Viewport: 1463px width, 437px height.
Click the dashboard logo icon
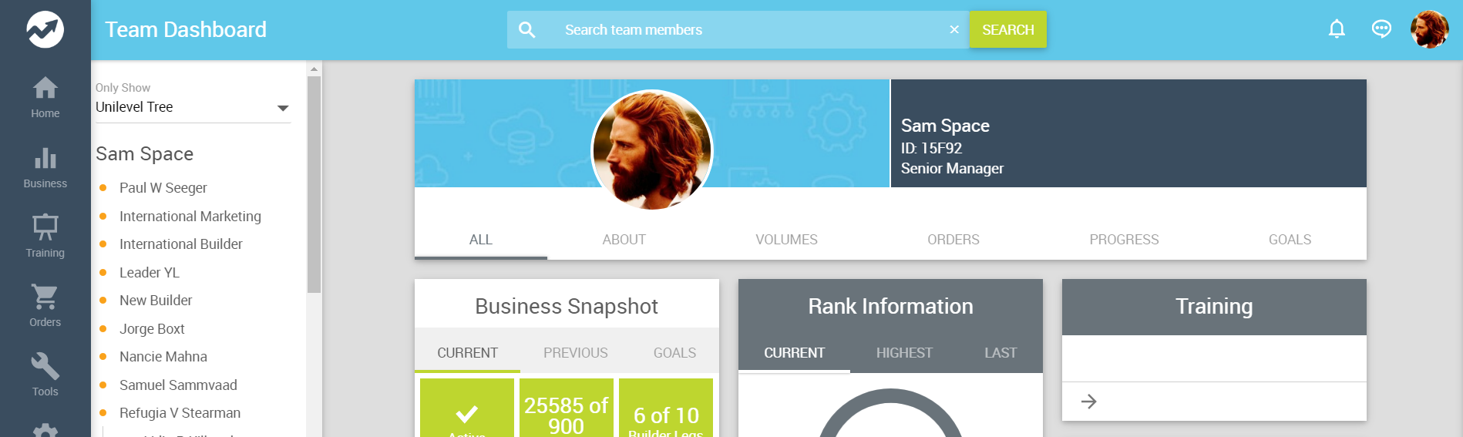tap(45, 29)
